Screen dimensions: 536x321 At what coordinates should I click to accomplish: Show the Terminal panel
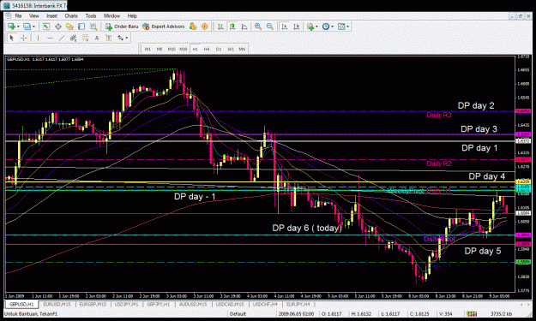pyautogui.click(x=81, y=27)
